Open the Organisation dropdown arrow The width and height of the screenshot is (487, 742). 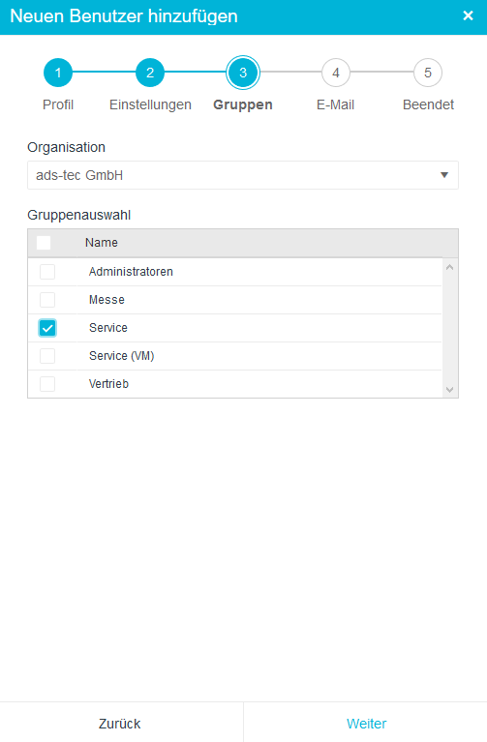(444, 175)
